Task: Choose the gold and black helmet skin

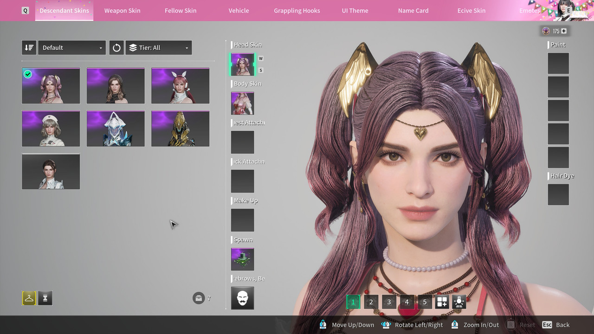Action: [181, 128]
